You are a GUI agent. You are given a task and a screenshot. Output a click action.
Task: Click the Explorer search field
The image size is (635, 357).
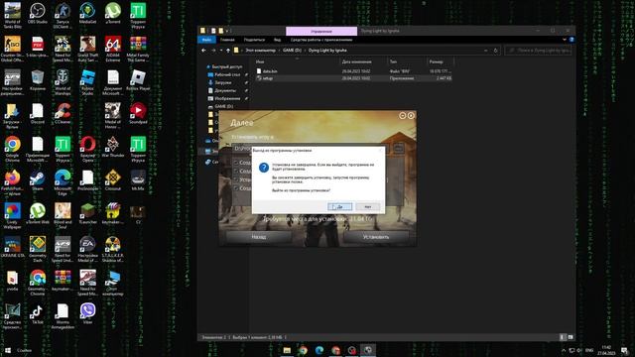[539, 51]
